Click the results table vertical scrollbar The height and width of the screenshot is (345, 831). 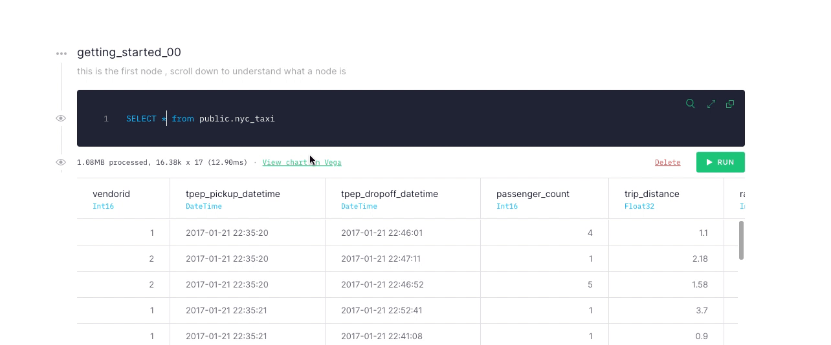[741, 240]
